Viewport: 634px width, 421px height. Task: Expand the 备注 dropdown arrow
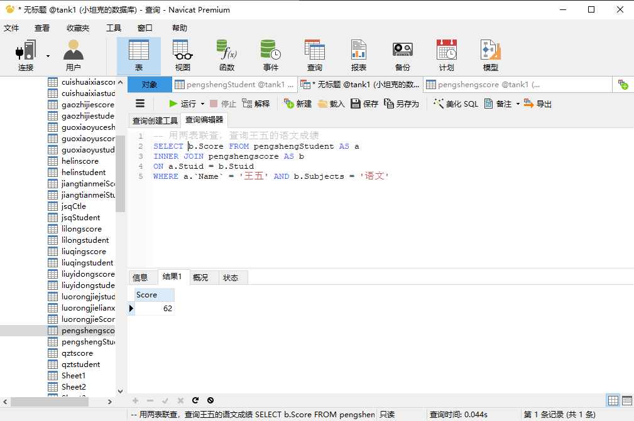(518, 104)
